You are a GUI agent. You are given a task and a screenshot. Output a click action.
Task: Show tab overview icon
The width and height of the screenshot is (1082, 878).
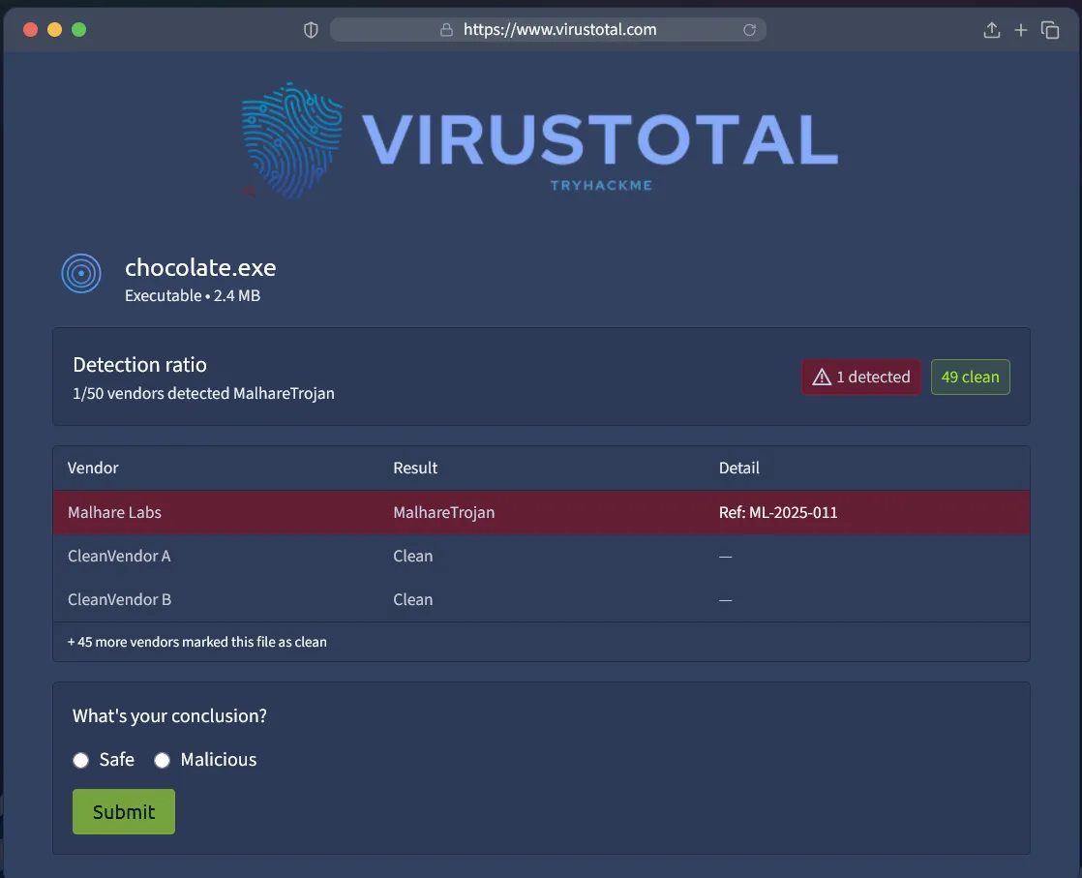[x=1050, y=30]
